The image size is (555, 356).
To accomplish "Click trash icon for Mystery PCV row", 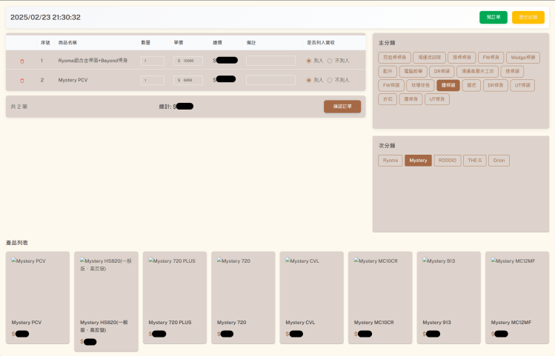I will pos(21,80).
